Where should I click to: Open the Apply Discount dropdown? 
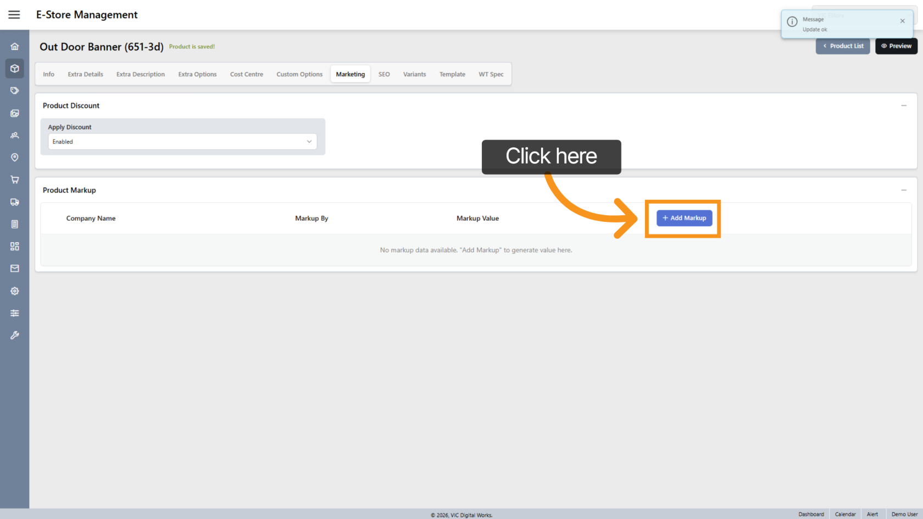[x=182, y=142]
